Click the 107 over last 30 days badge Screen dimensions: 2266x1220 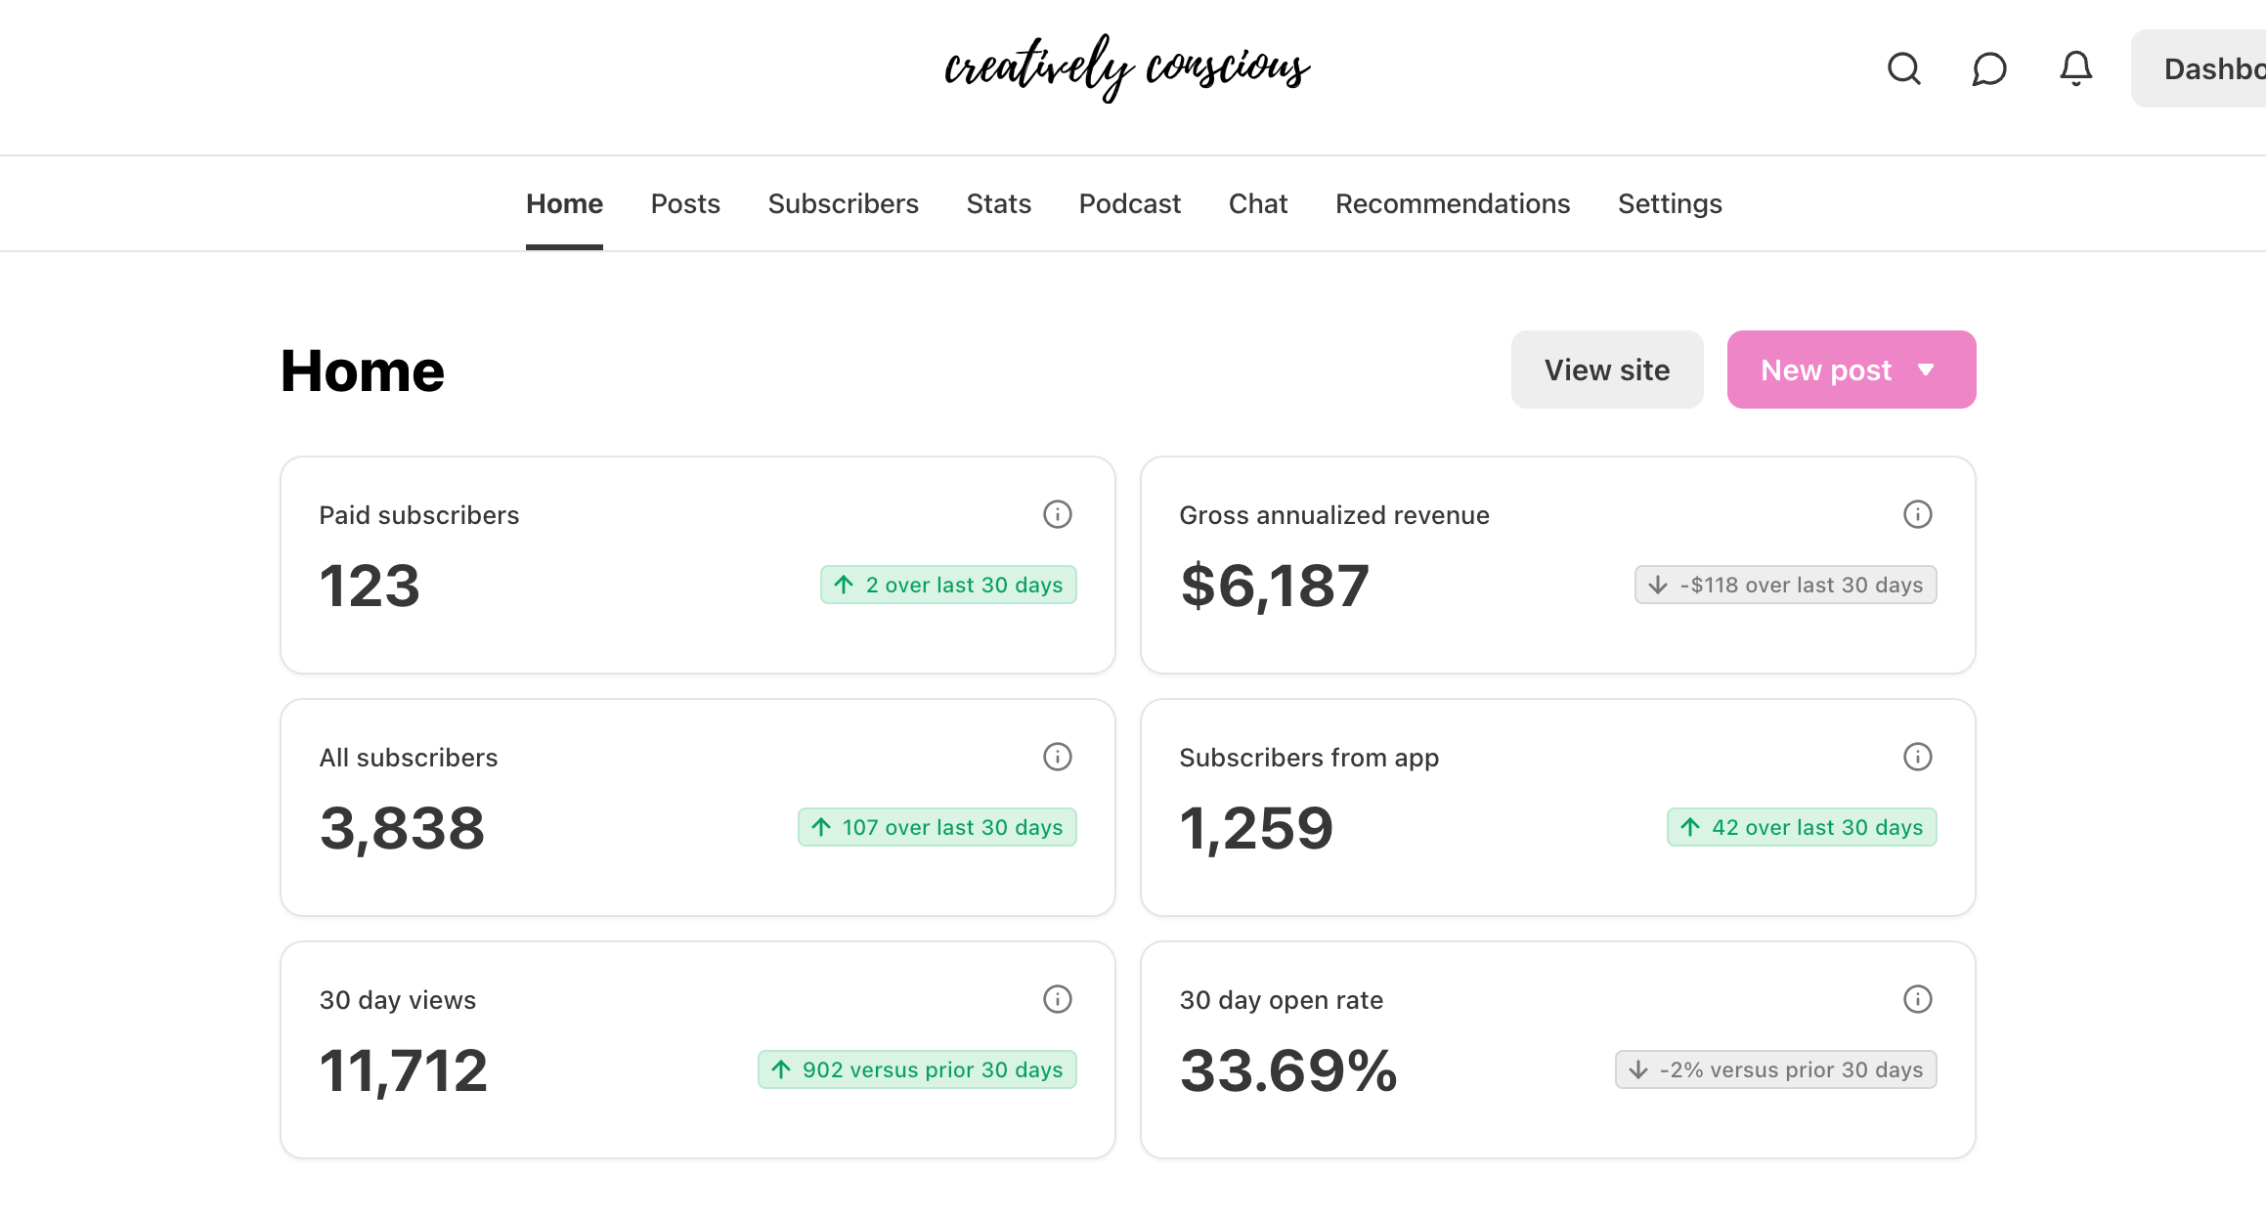[x=937, y=827]
